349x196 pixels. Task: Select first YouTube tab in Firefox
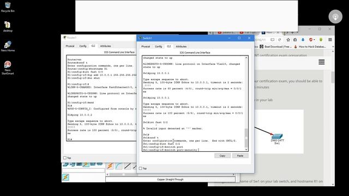pyautogui.click(x=227, y=33)
